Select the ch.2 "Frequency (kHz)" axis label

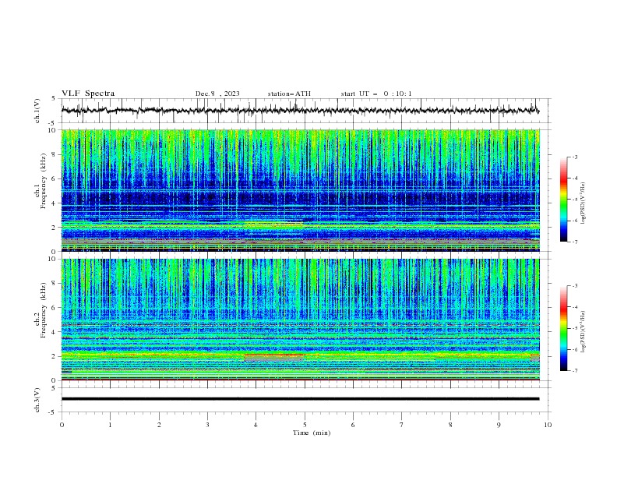pyautogui.click(x=43, y=310)
